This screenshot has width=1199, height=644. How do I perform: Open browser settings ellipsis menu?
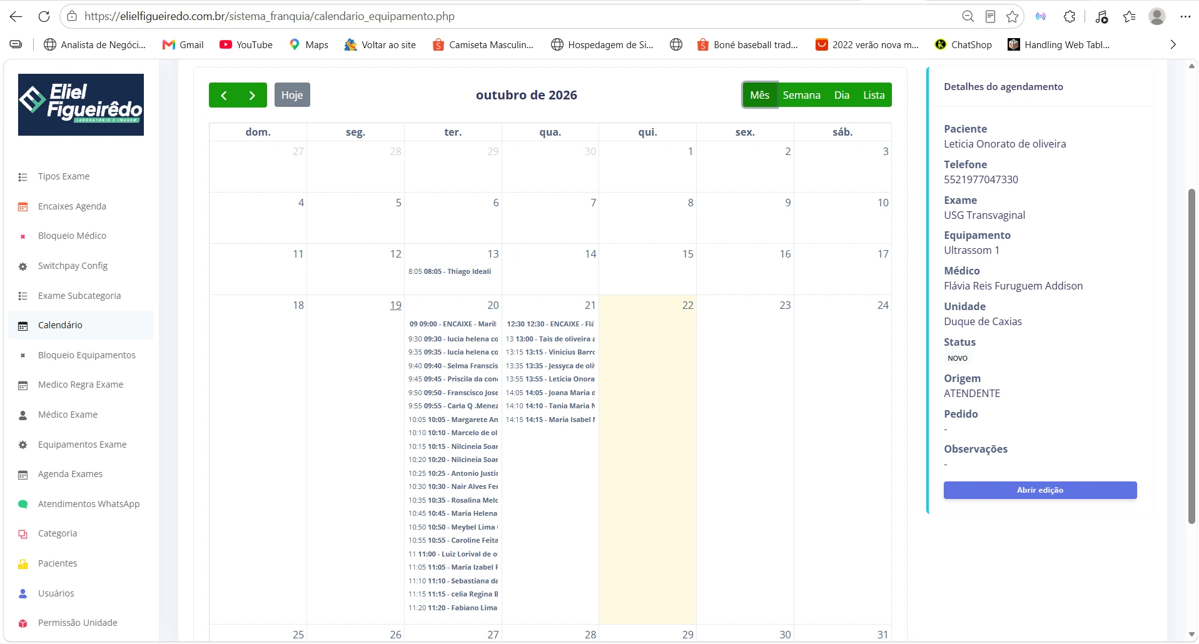(x=1185, y=16)
